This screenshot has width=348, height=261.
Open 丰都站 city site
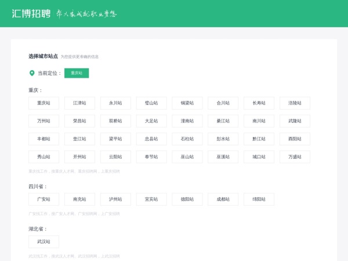[x=43, y=139]
